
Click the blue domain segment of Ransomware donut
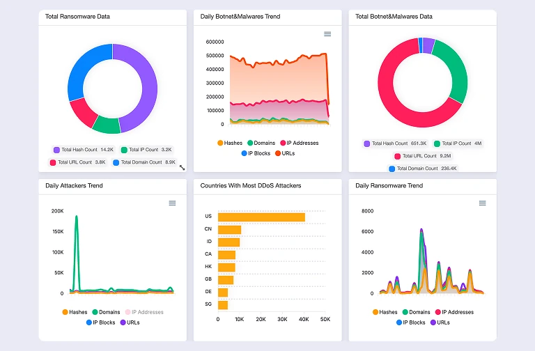(x=85, y=67)
